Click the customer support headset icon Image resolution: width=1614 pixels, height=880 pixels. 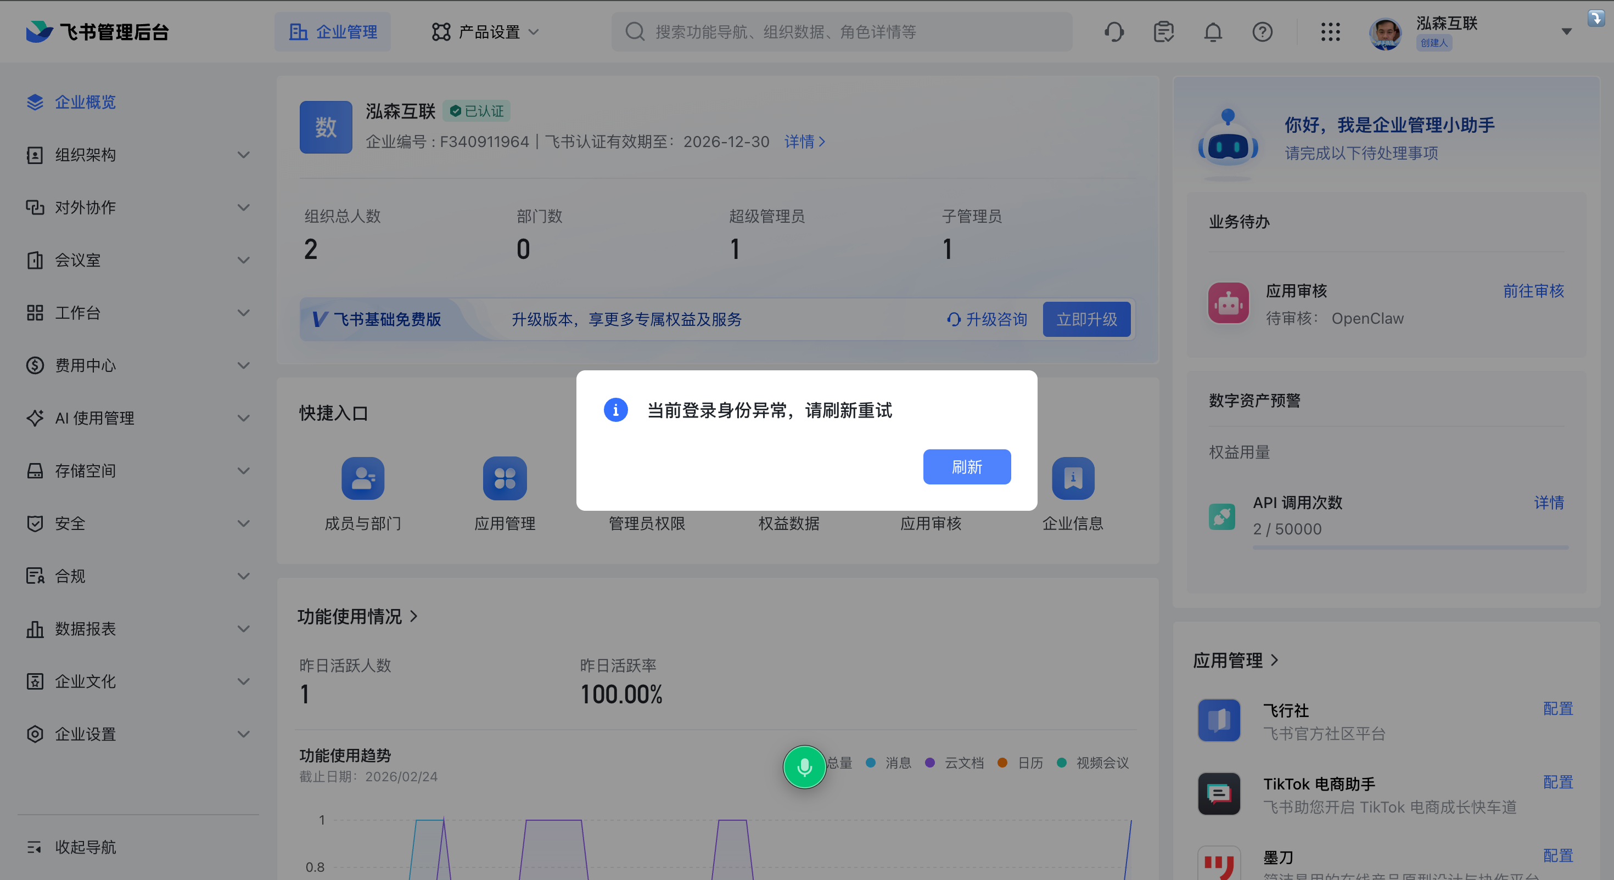pos(1114,31)
